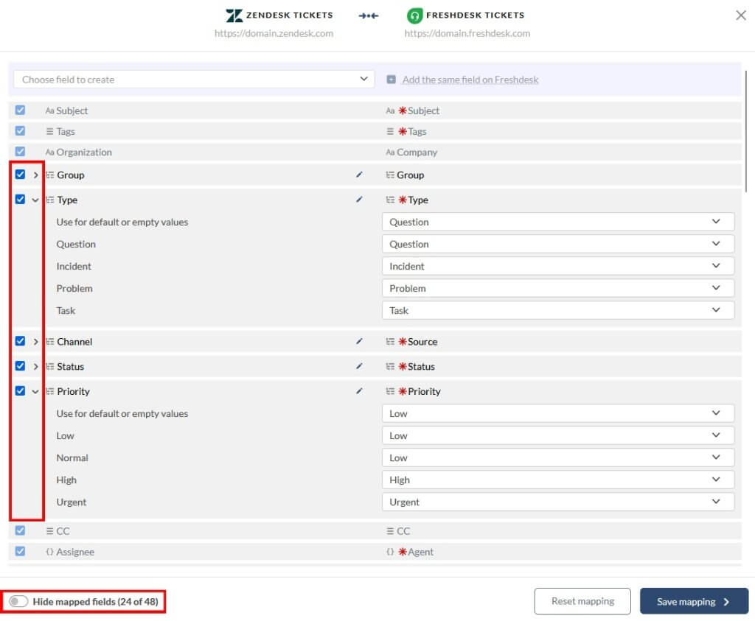
Task: Click the Save mapping button
Action: (693, 602)
